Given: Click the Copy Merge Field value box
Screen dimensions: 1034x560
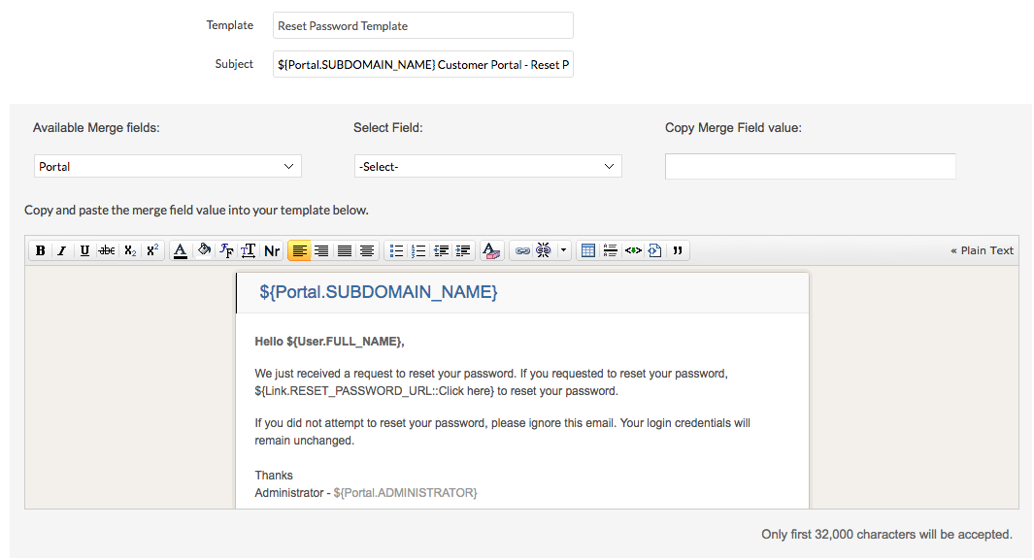Looking at the screenshot, I should click(811, 166).
